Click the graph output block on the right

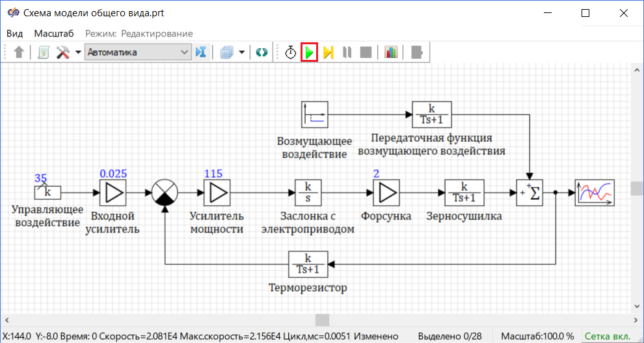(594, 193)
